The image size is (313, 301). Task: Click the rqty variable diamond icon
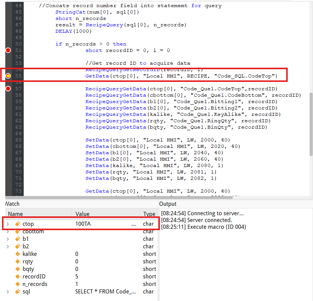(x=17, y=261)
